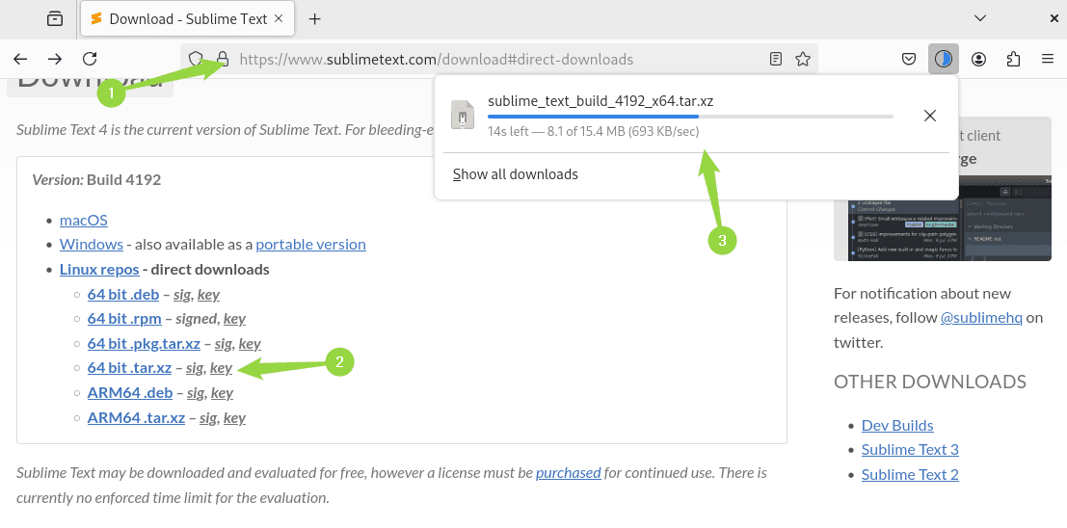Click the padlock site security icon
1067x528 pixels.
(222, 59)
